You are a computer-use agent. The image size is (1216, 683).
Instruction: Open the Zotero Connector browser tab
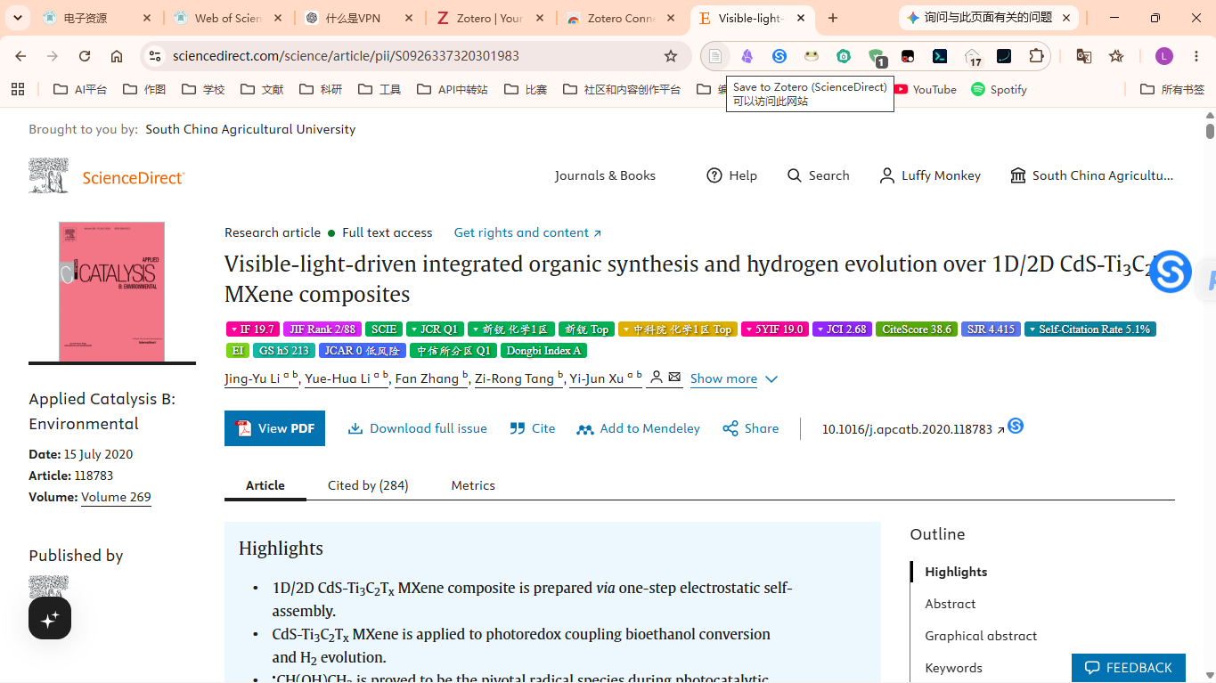(x=622, y=18)
